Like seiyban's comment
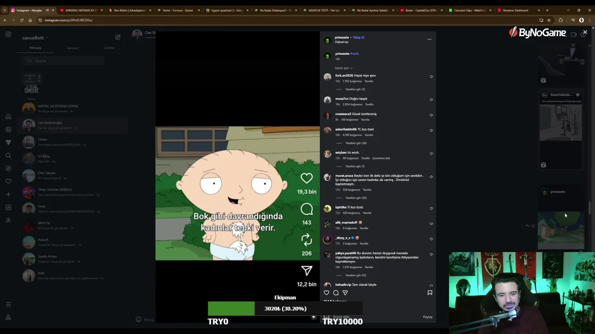This screenshot has width=595, height=334. (431, 154)
